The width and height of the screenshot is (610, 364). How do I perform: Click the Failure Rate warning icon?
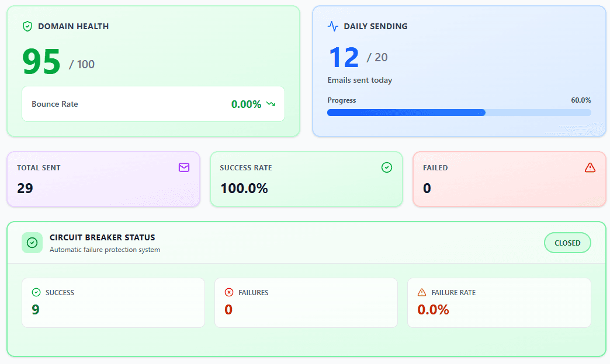(421, 292)
